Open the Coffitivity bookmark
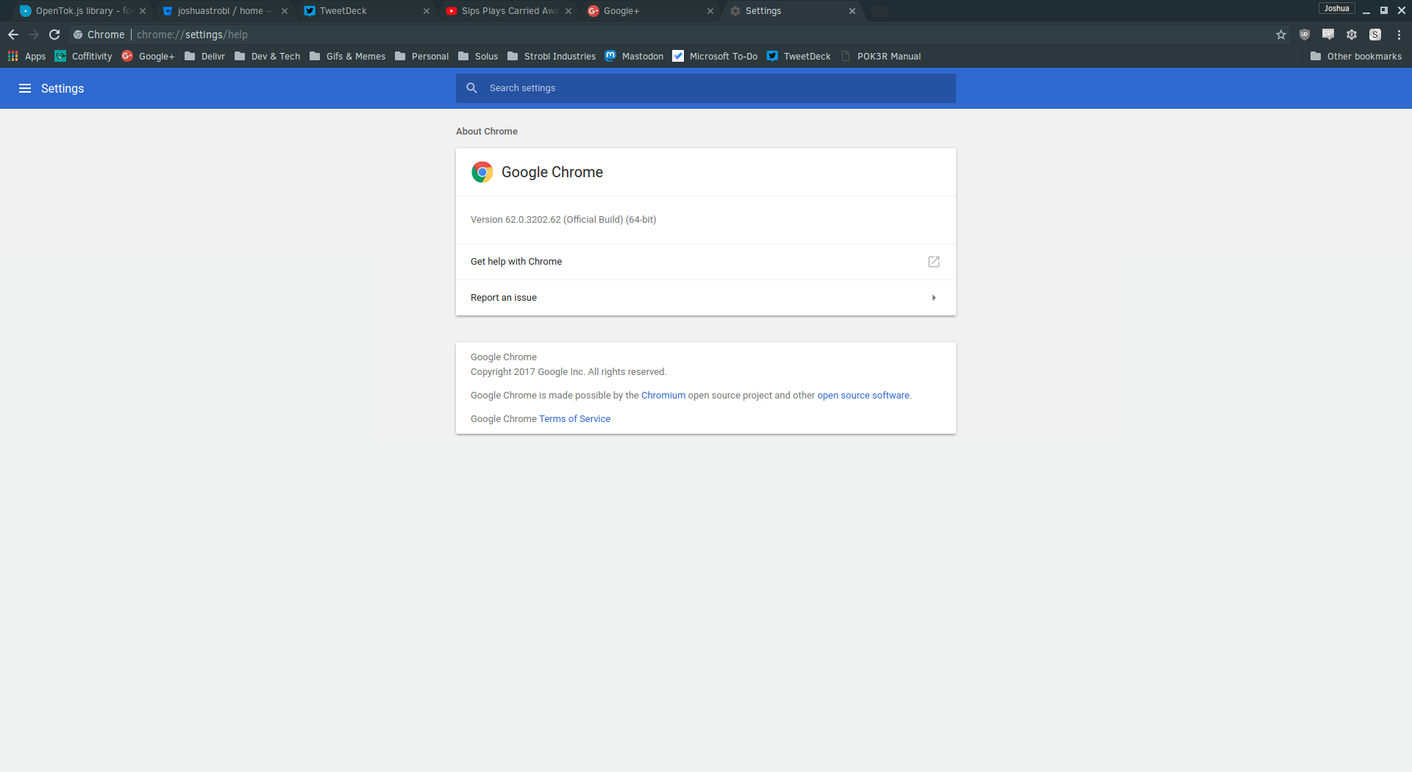The height and width of the screenshot is (772, 1412). coord(84,57)
